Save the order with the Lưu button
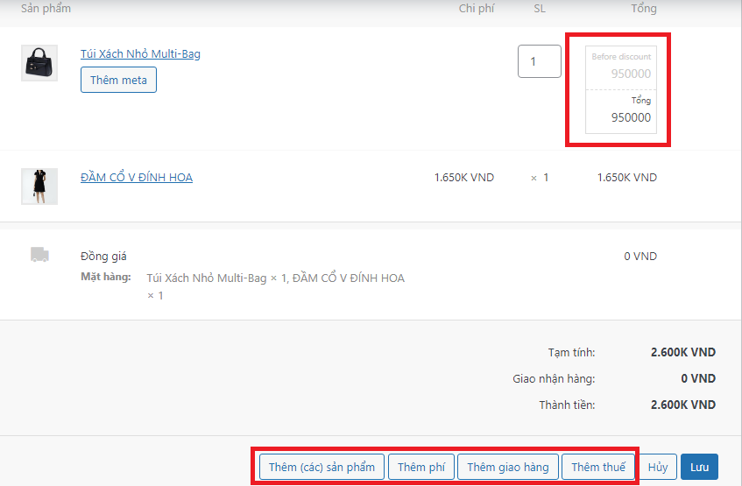This screenshot has width=742, height=486. click(699, 467)
